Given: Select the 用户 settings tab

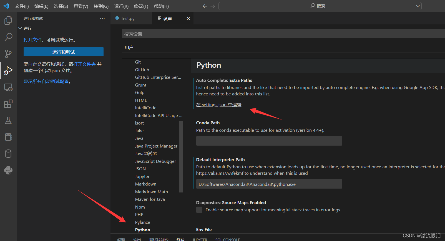Looking at the screenshot, I should tap(129, 48).
